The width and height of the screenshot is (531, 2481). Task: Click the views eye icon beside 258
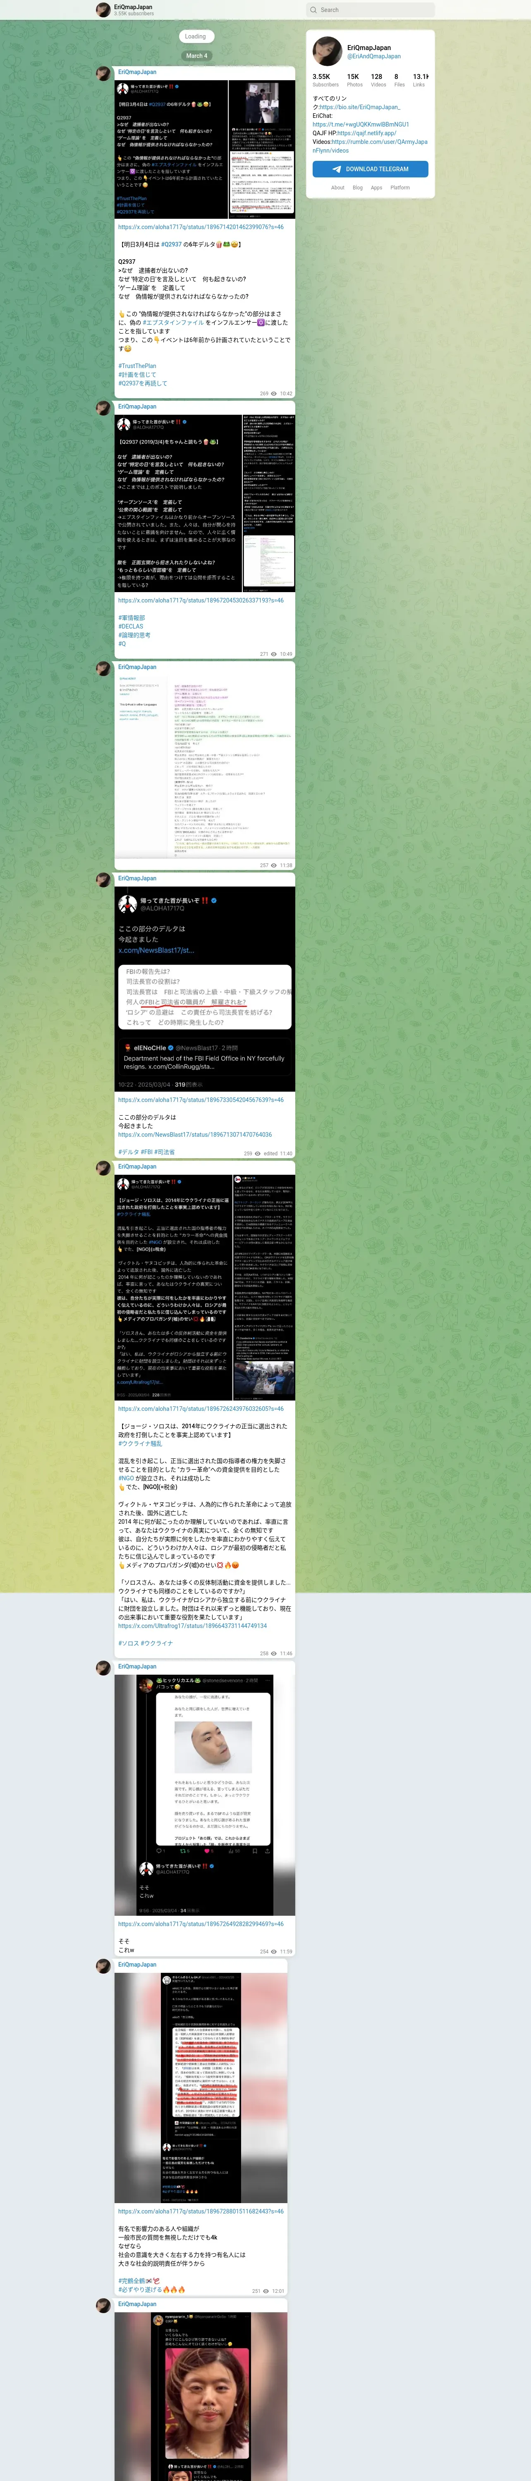tap(274, 1653)
